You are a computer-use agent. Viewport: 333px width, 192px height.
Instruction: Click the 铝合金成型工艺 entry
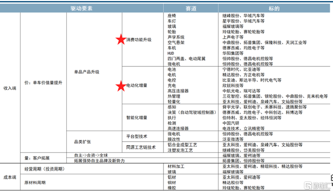(x=182, y=145)
